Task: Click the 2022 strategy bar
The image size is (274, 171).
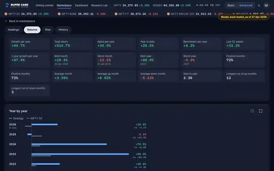Action: 45,164
